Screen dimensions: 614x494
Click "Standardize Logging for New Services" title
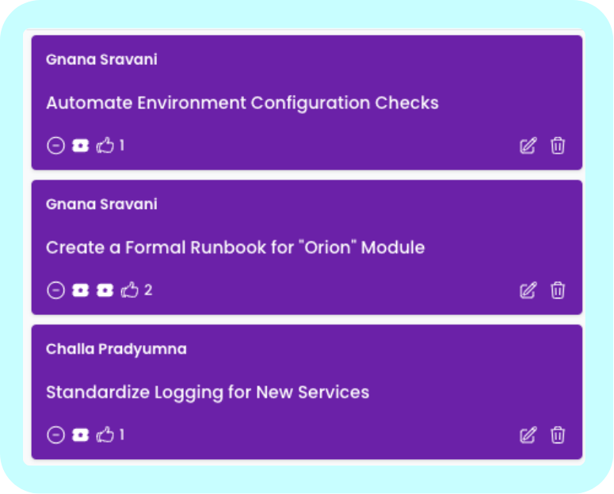pos(208,393)
